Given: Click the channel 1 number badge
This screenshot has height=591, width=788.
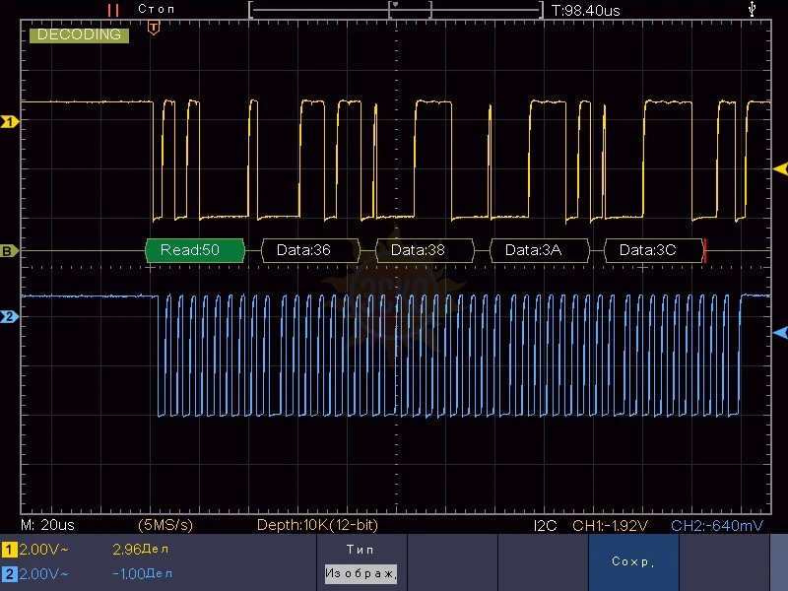Looking at the screenshot, I should (9, 550).
